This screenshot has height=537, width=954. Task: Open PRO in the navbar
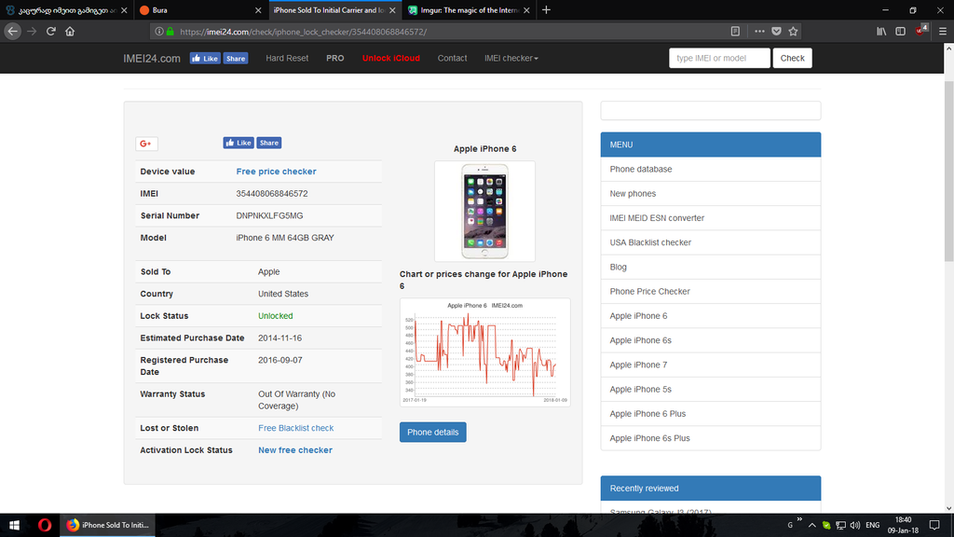[334, 58]
